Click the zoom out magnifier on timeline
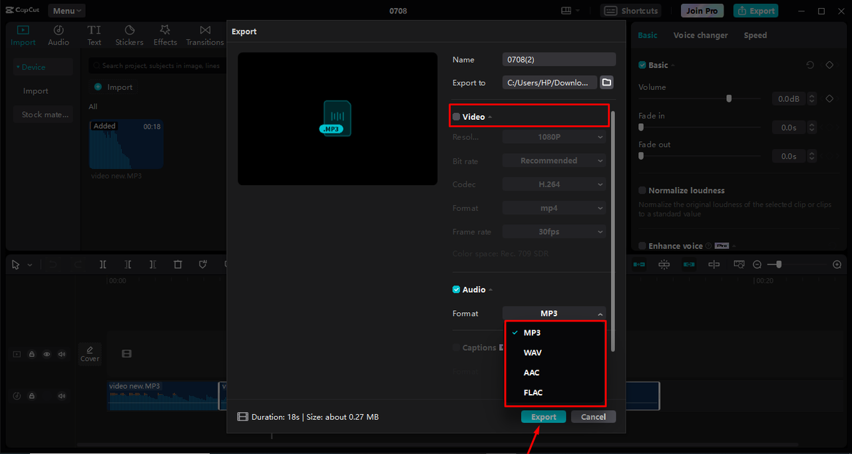The height and width of the screenshot is (454, 852). (x=757, y=264)
